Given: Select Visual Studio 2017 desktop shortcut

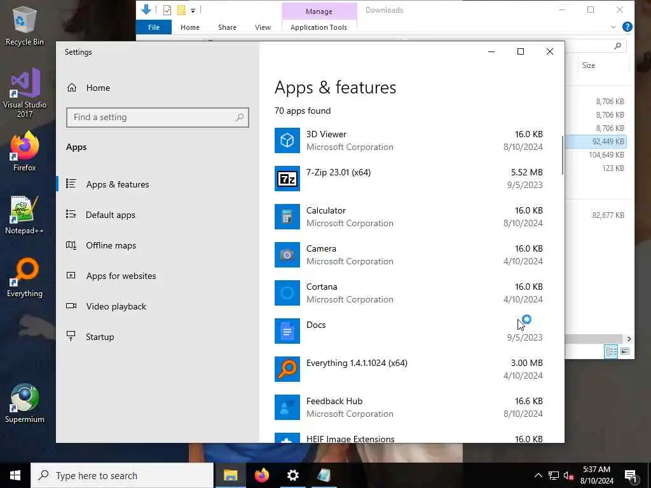Looking at the screenshot, I should (x=25, y=93).
